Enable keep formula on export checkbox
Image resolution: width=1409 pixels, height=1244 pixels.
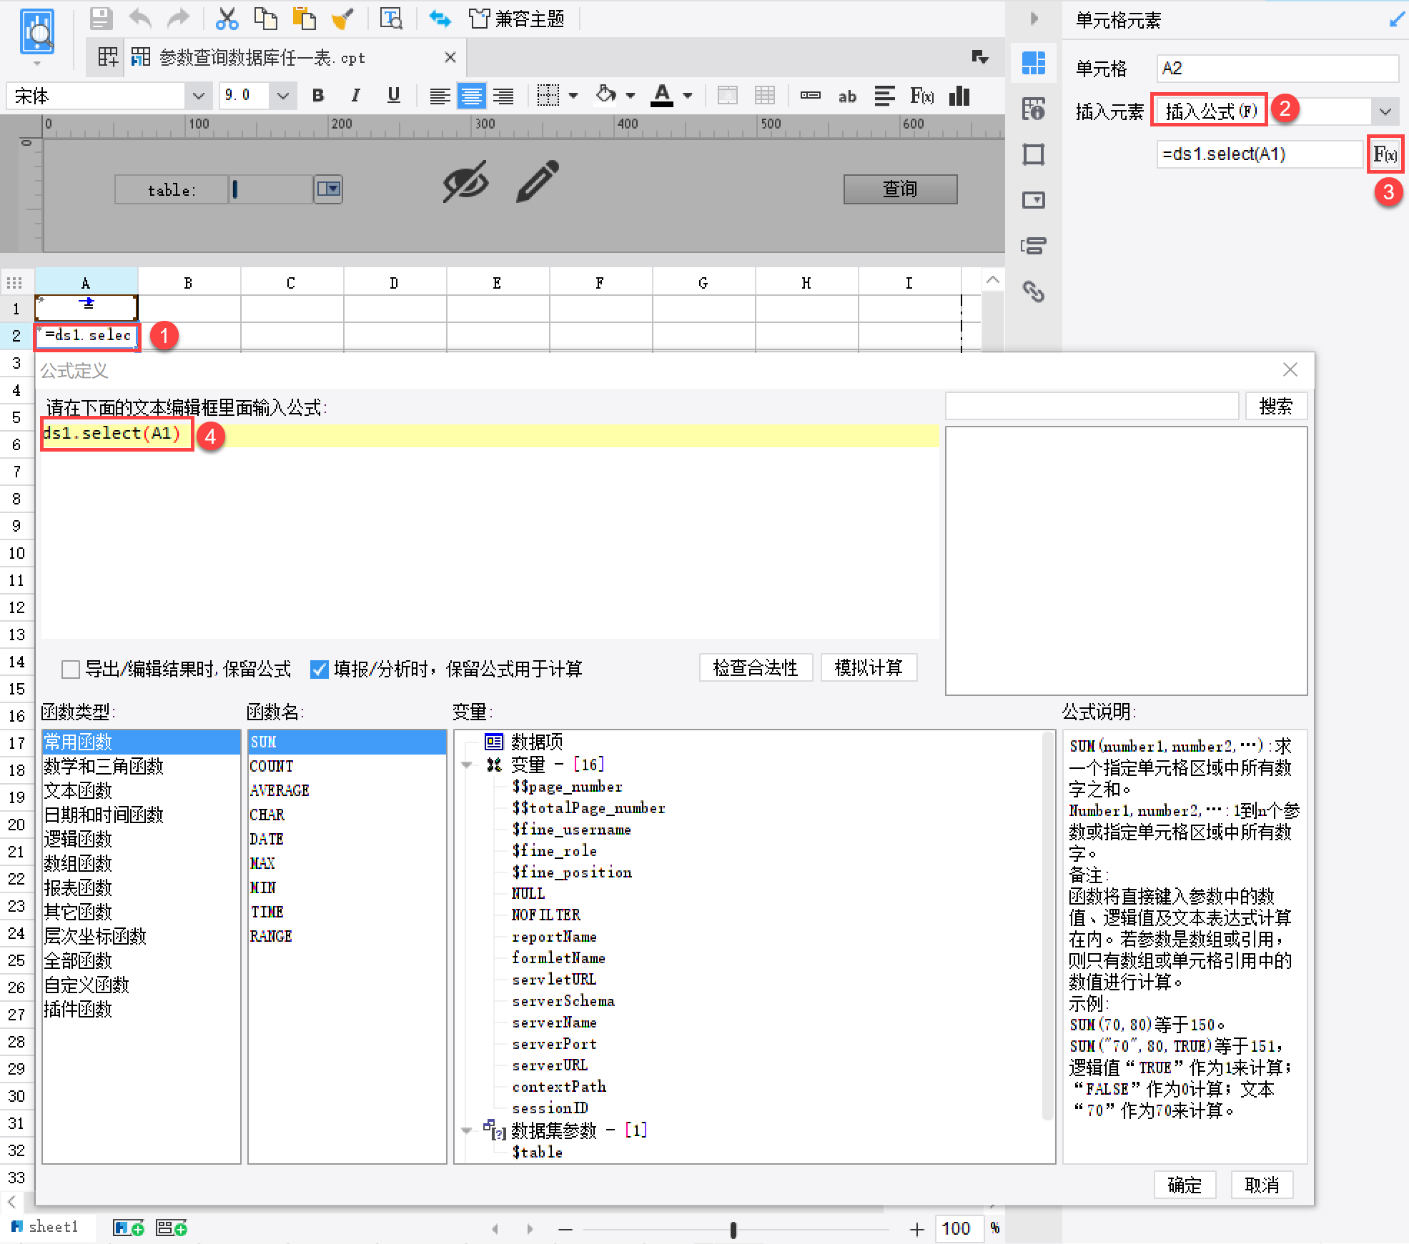tap(71, 670)
